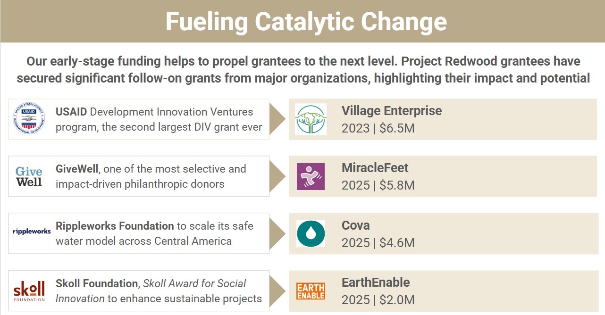Select the purple MiracleFeet logo
Image resolution: width=605 pixels, height=315 pixels.
[x=311, y=176]
